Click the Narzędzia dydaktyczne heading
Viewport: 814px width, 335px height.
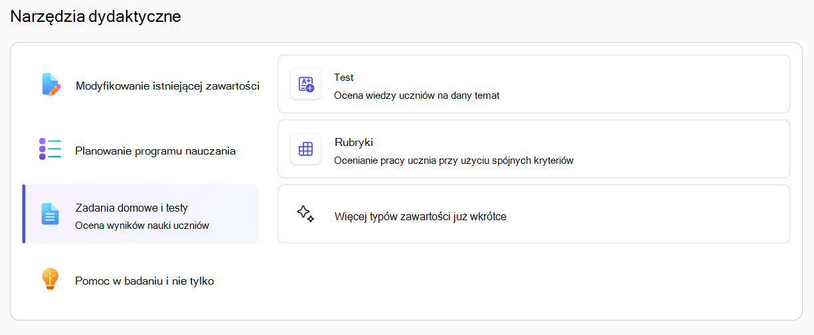(x=96, y=17)
